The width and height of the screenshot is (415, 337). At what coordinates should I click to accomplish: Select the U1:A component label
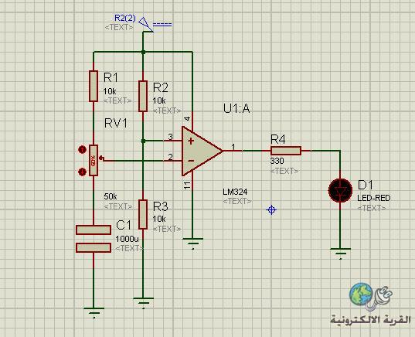[236, 109]
